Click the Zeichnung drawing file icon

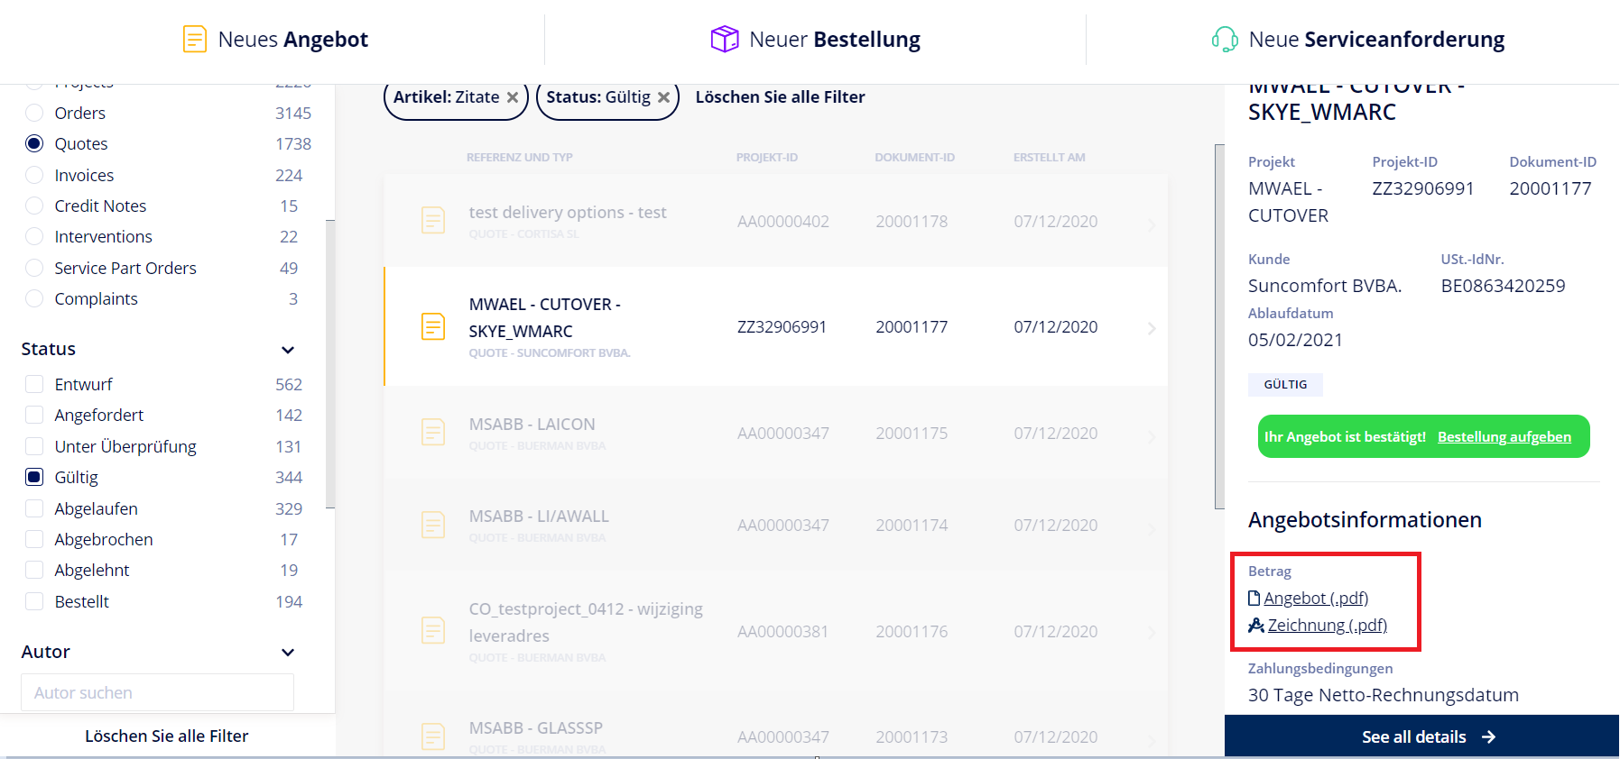click(1255, 625)
